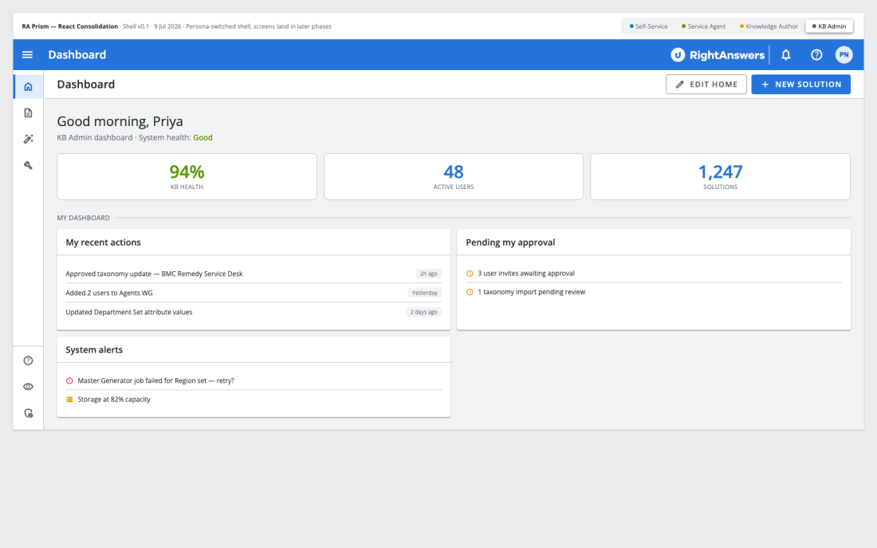Click clock icon beside taxonomy import
The image size is (877, 548).
[x=470, y=292]
